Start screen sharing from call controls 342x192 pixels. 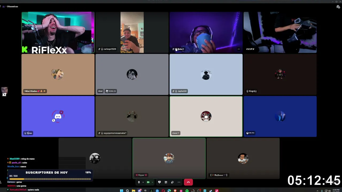click(x=160, y=182)
